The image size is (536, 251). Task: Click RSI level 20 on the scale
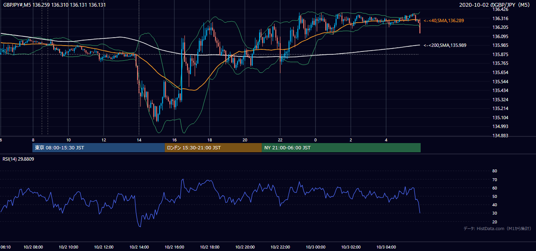pyautogui.click(x=494, y=222)
